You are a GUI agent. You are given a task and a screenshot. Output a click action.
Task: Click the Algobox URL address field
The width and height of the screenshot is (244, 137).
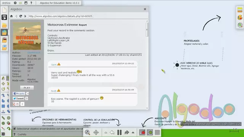pyautogui.click(x=61, y=16)
